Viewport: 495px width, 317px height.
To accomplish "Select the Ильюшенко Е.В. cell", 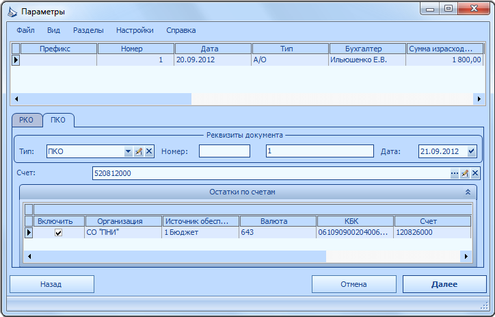I will pos(367,60).
